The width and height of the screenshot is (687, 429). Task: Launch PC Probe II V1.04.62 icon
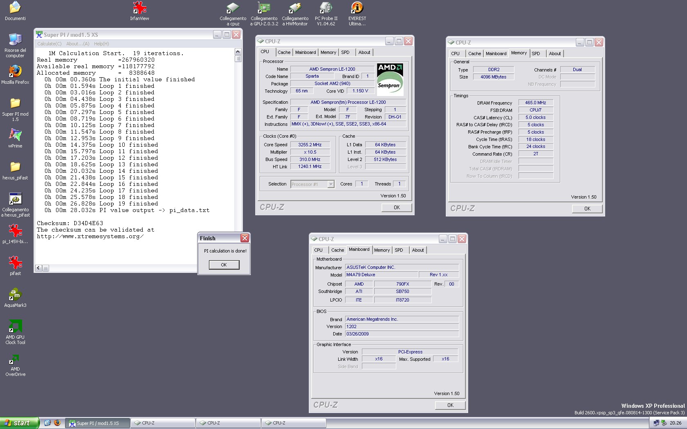click(x=326, y=13)
